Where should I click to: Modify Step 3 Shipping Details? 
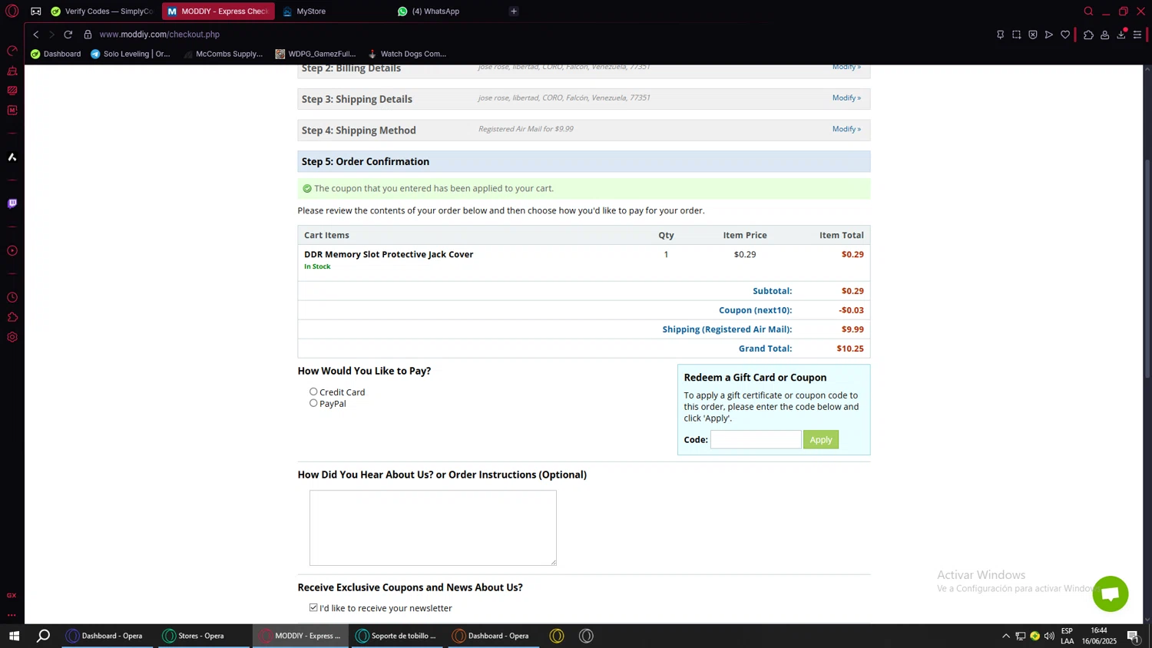tap(846, 98)
